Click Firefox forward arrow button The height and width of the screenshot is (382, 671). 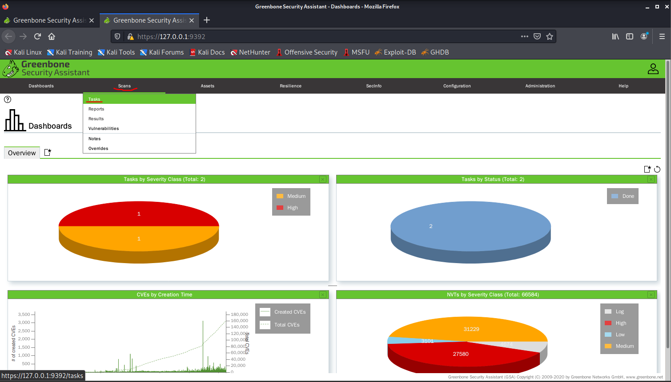point(23,36)
